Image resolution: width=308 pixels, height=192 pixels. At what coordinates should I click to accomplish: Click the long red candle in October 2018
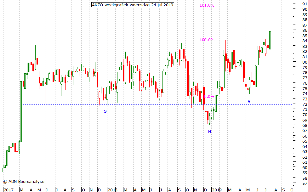(188, 78)
